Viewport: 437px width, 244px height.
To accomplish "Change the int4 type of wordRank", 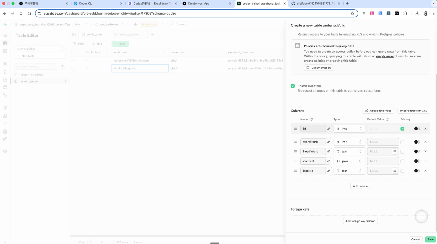I will 349,142.
